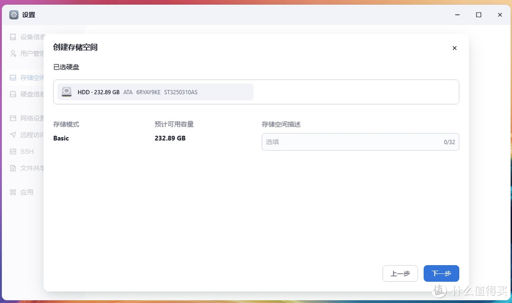Click the 用户管理 user management sidebar icon
Viewport: 512px width, 303px height.
[12, 53]
